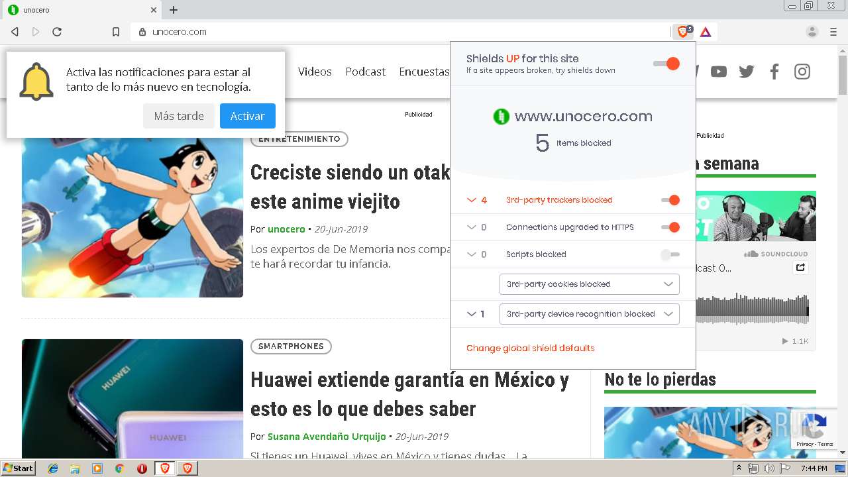Go forward to the next page
Screen dimensions: 848x477
click(x=36, y=32)
